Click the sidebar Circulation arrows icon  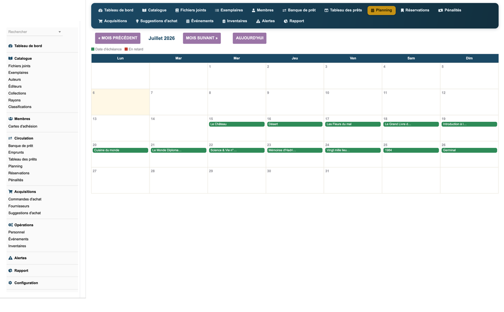coord(10,138)
